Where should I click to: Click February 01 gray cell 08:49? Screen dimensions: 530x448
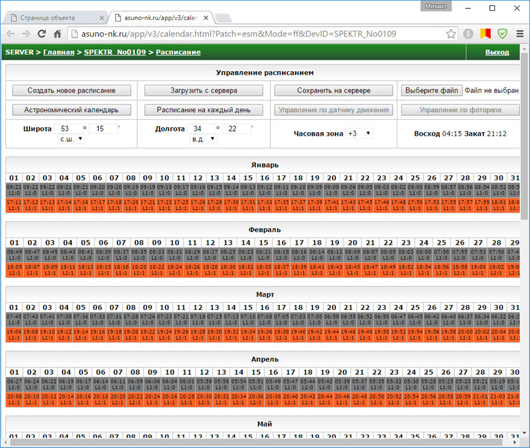14,254
